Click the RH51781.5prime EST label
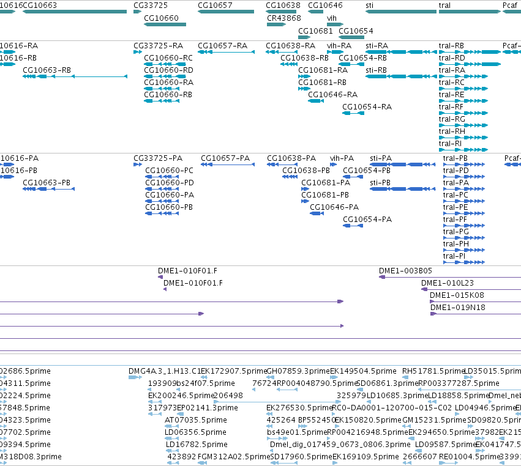 [433, 371]
